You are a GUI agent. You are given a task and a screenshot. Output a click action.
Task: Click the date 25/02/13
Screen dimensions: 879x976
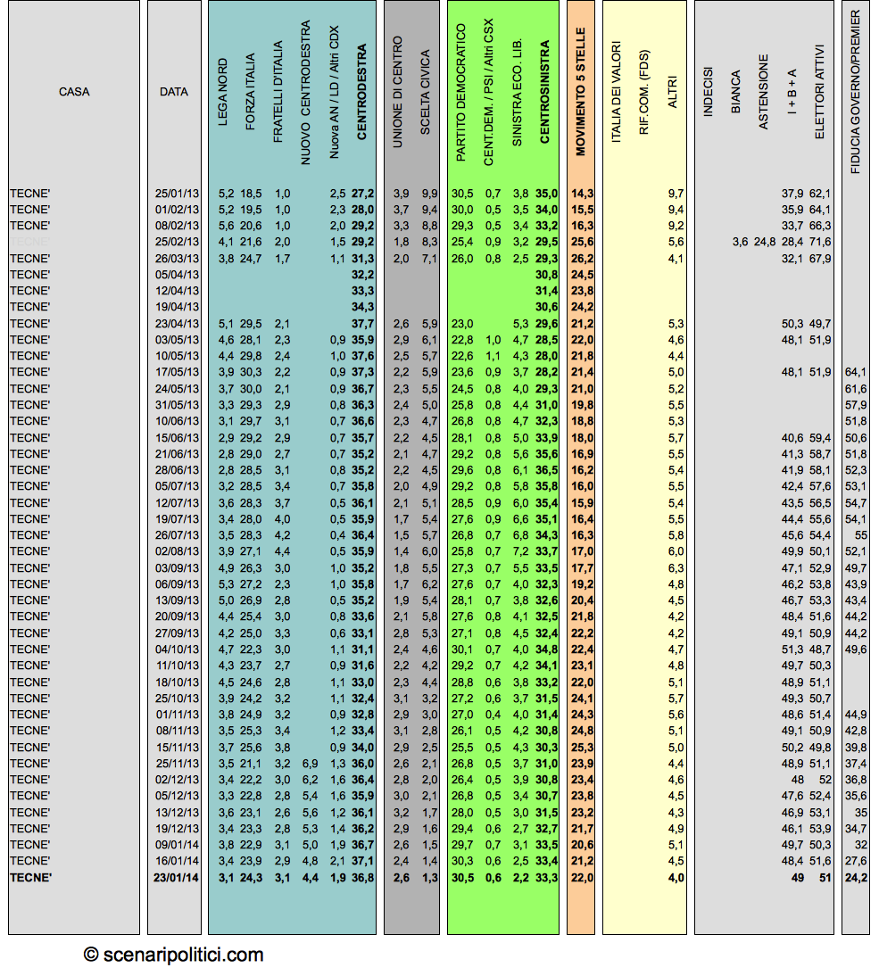pyautogui.click(x=177, y=242)
